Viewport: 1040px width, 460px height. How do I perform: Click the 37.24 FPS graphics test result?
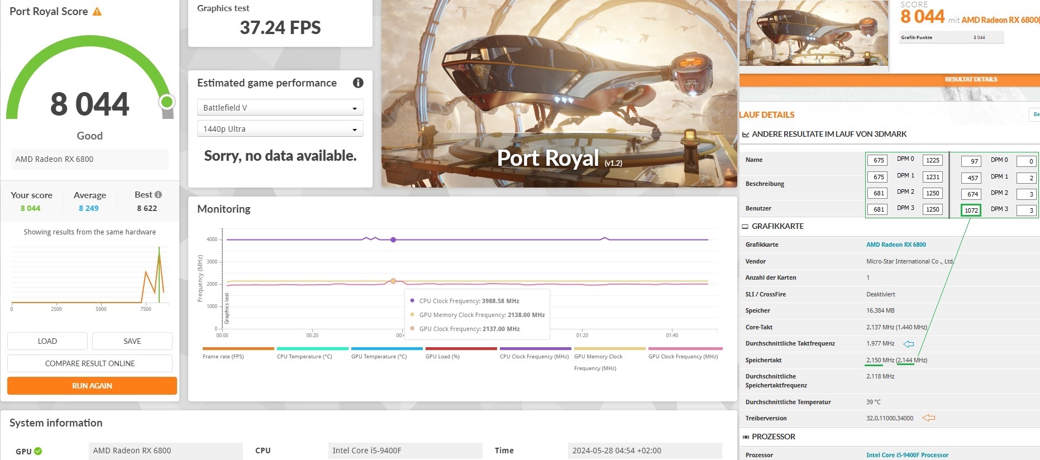280,27
